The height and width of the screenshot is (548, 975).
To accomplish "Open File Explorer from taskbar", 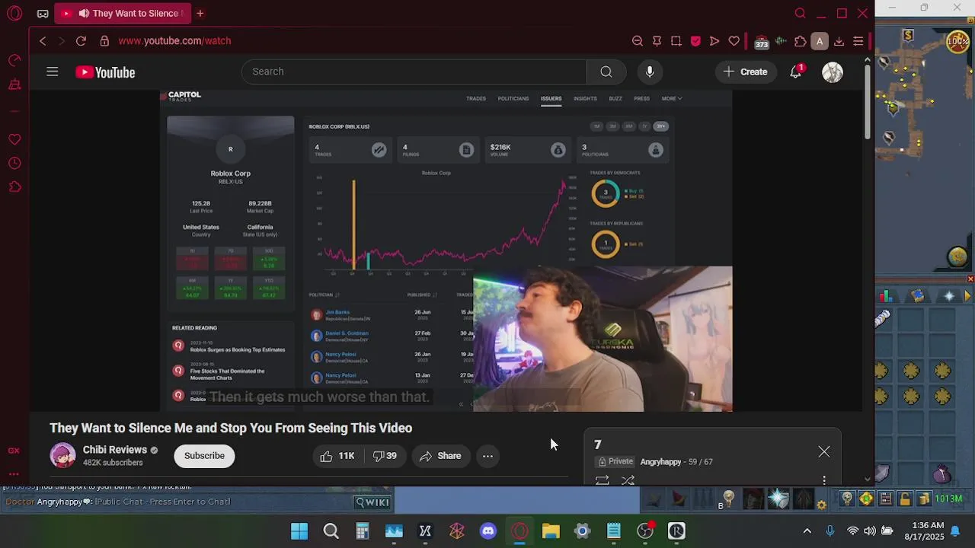I will click(551, 531).
